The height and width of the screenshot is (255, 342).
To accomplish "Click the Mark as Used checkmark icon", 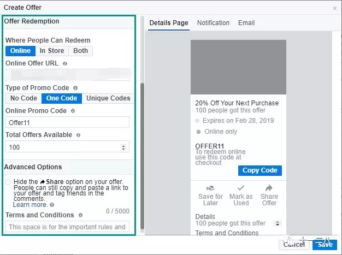I will tap(241, 188).
